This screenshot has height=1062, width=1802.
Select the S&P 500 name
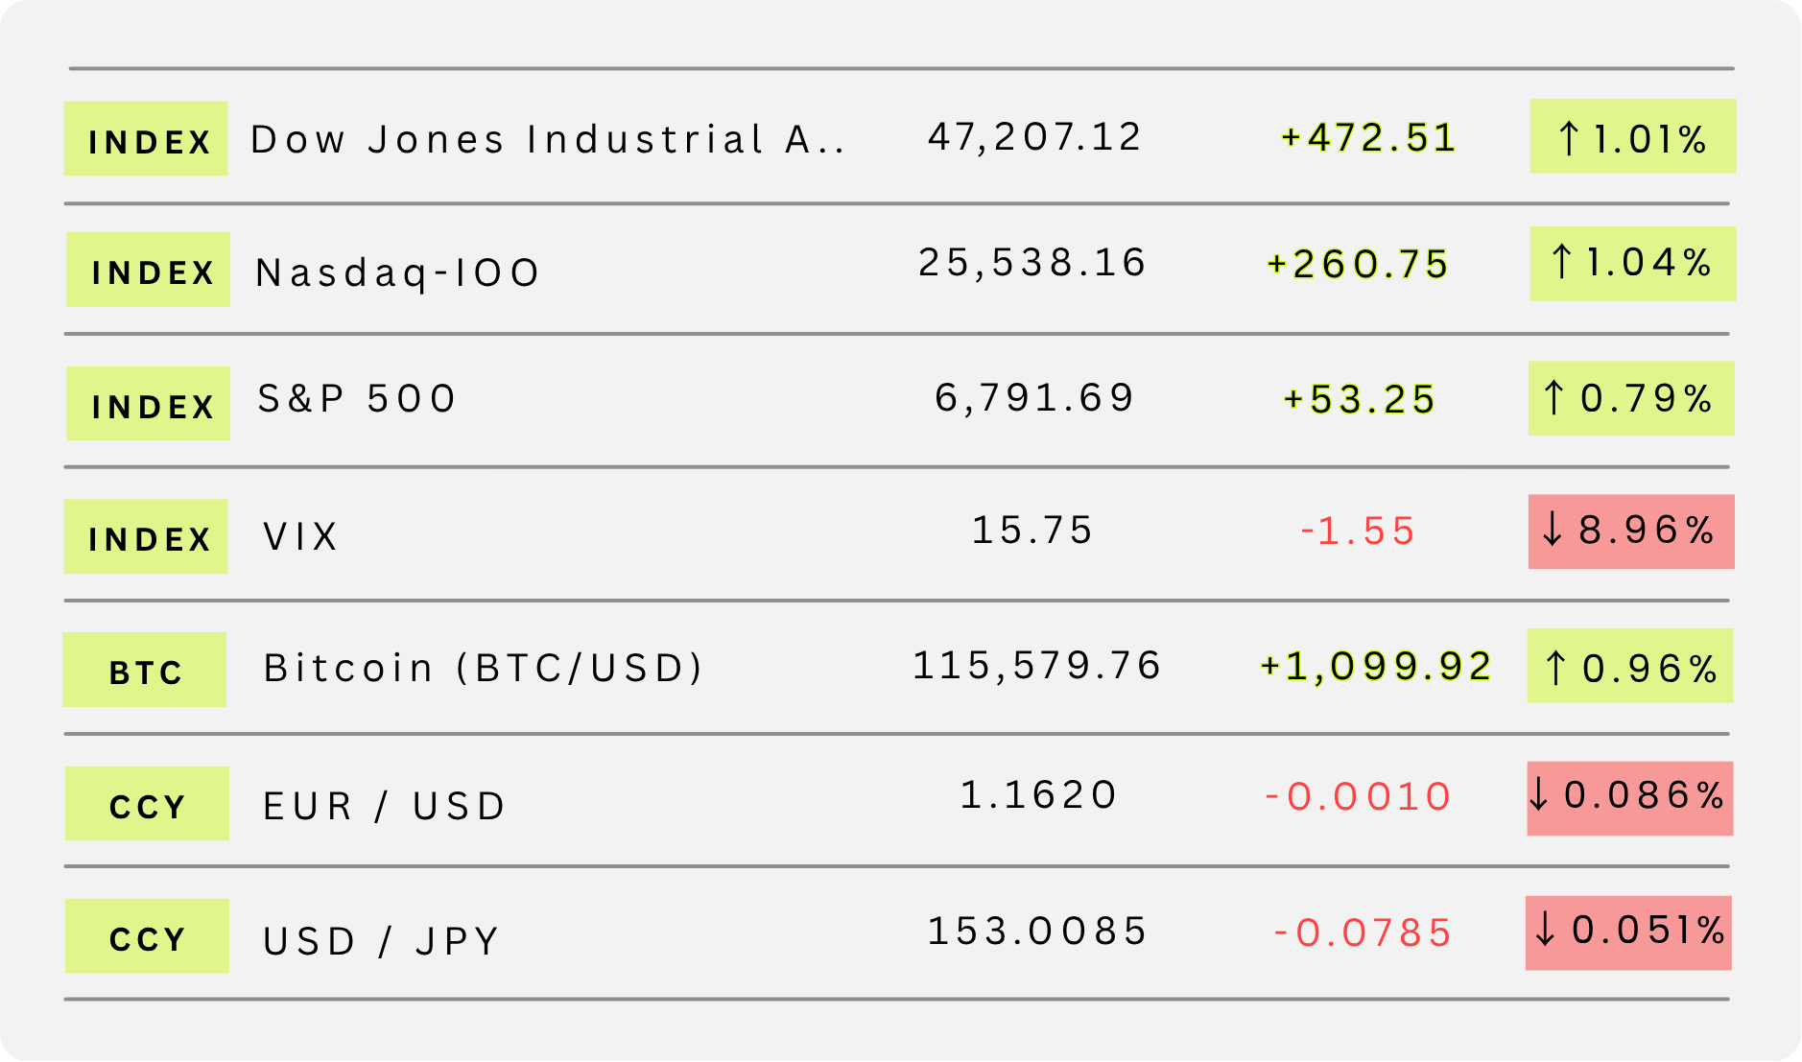[x=357, y=399]
